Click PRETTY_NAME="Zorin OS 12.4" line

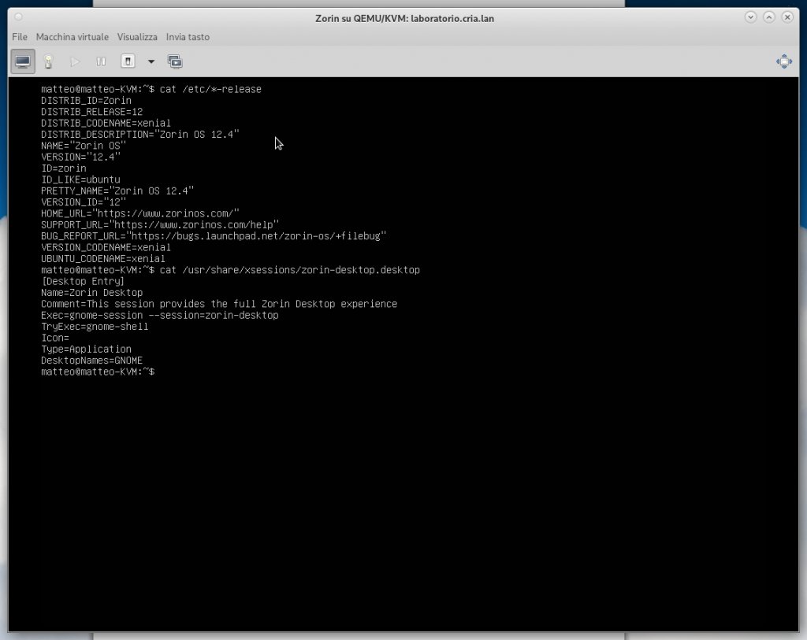click(117, 191)
